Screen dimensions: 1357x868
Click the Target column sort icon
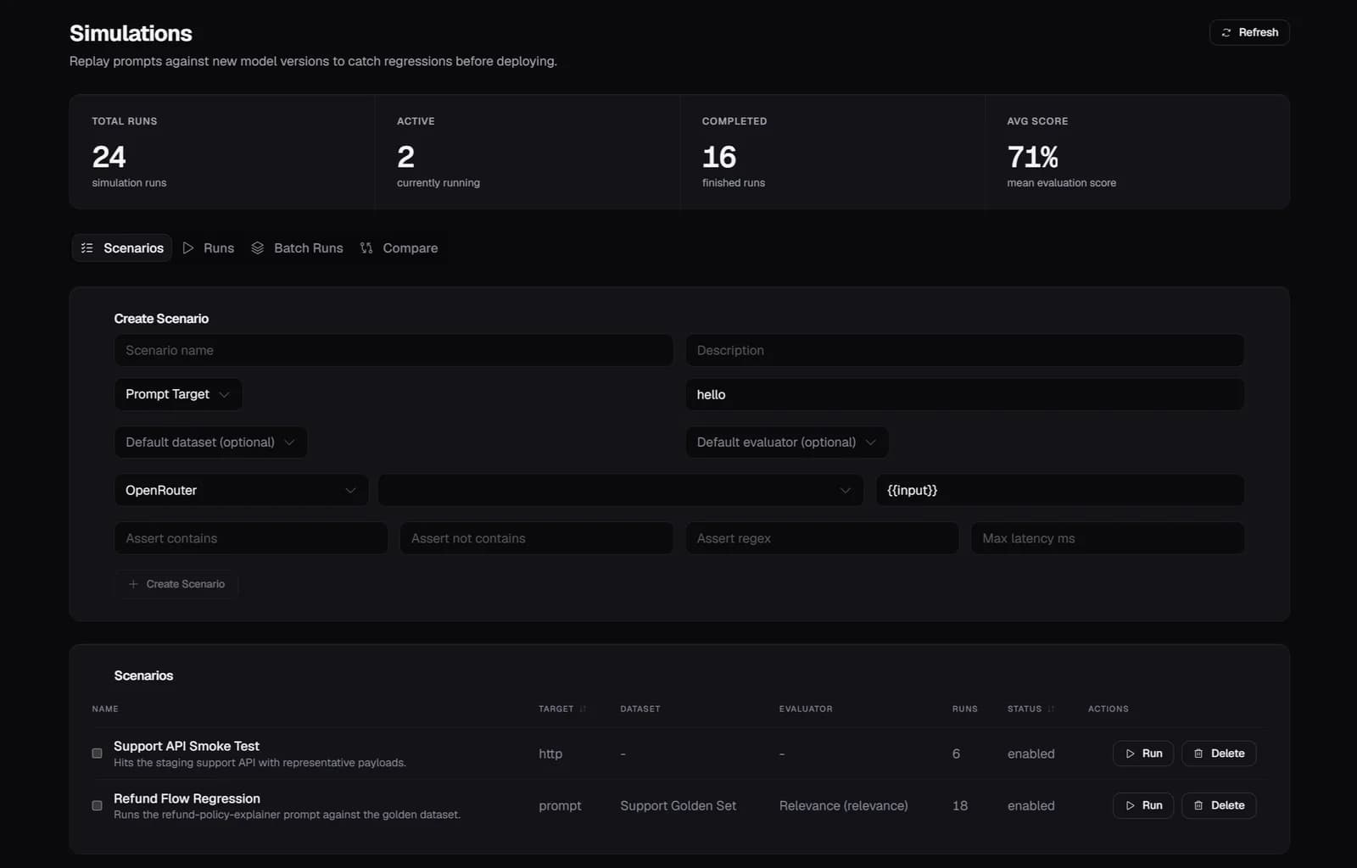pos(583,709)
